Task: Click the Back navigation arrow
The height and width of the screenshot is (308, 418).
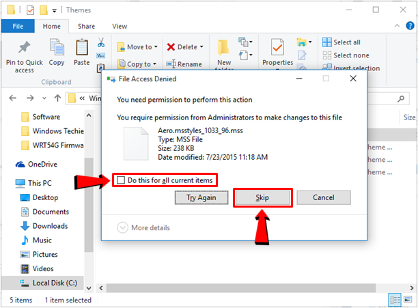Action: (12, 98)
